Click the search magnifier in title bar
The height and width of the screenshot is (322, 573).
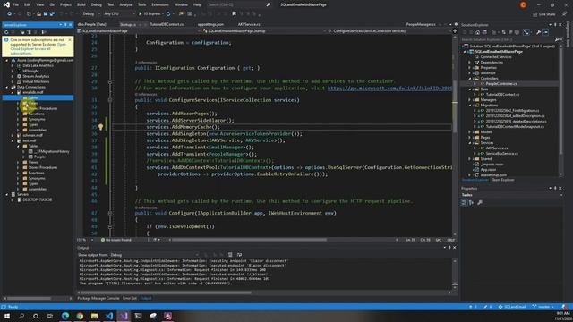269,4
